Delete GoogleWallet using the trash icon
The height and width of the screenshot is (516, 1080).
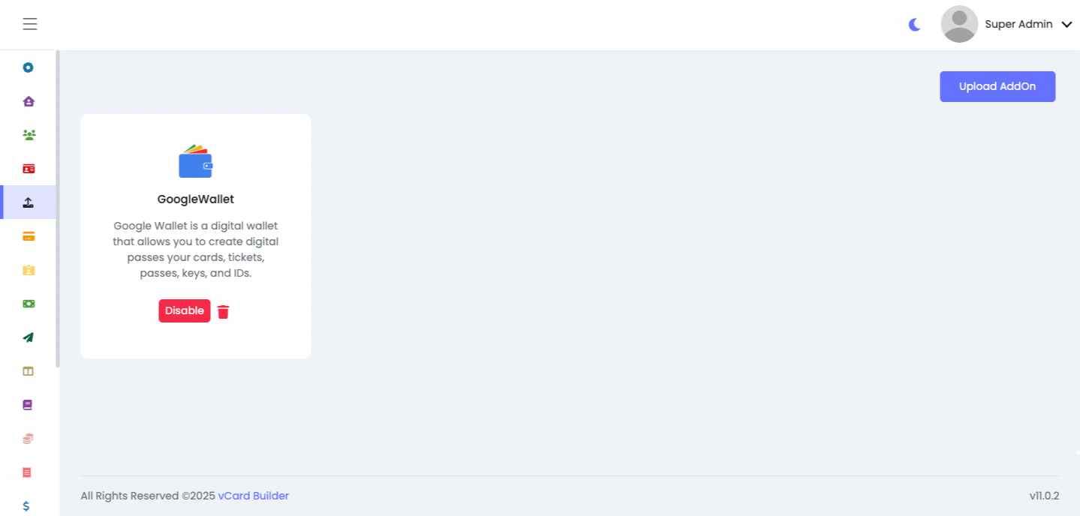pos(223,312)
